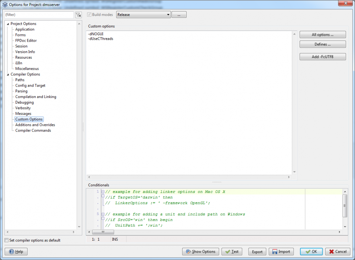Select Resources tree item
The height and width of the screenshot is (260, 355).
[23, 58]
